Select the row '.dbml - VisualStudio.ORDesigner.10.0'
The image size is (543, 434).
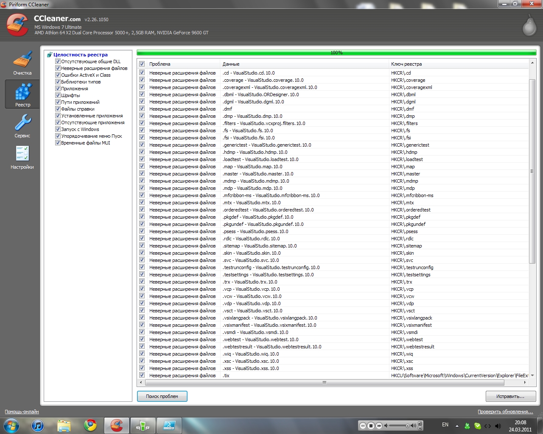coord(333,95)
